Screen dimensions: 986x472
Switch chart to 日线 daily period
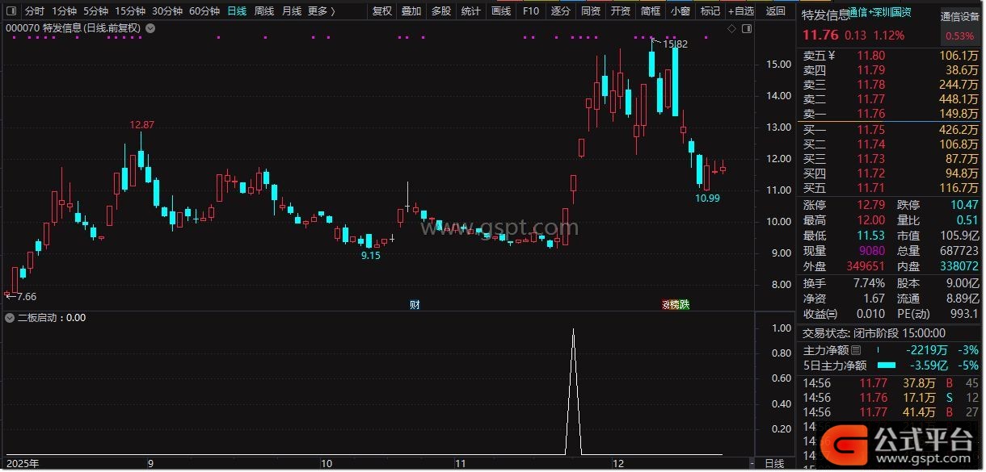(237, 11)
